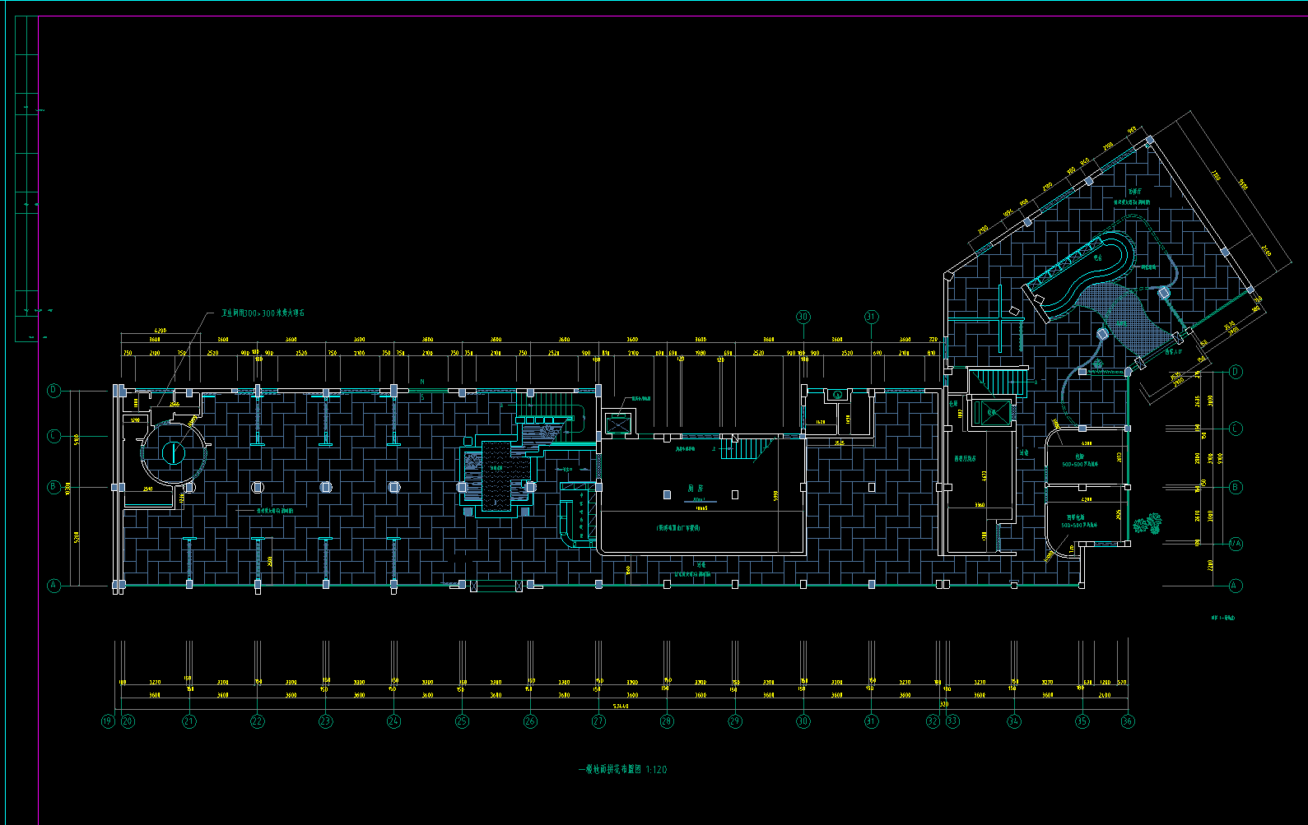This screenshot has width=1308, height=825.
Task: Select the right-side grid axis bubble A
Action: (1235, 586)
